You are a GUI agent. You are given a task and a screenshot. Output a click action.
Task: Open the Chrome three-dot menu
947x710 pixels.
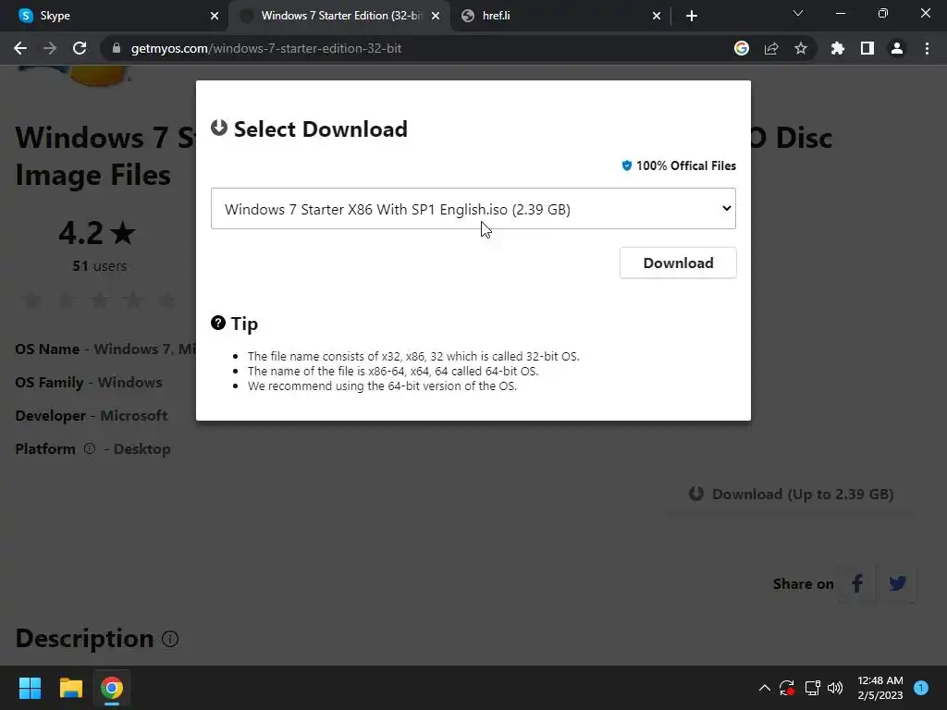(927, 48)
